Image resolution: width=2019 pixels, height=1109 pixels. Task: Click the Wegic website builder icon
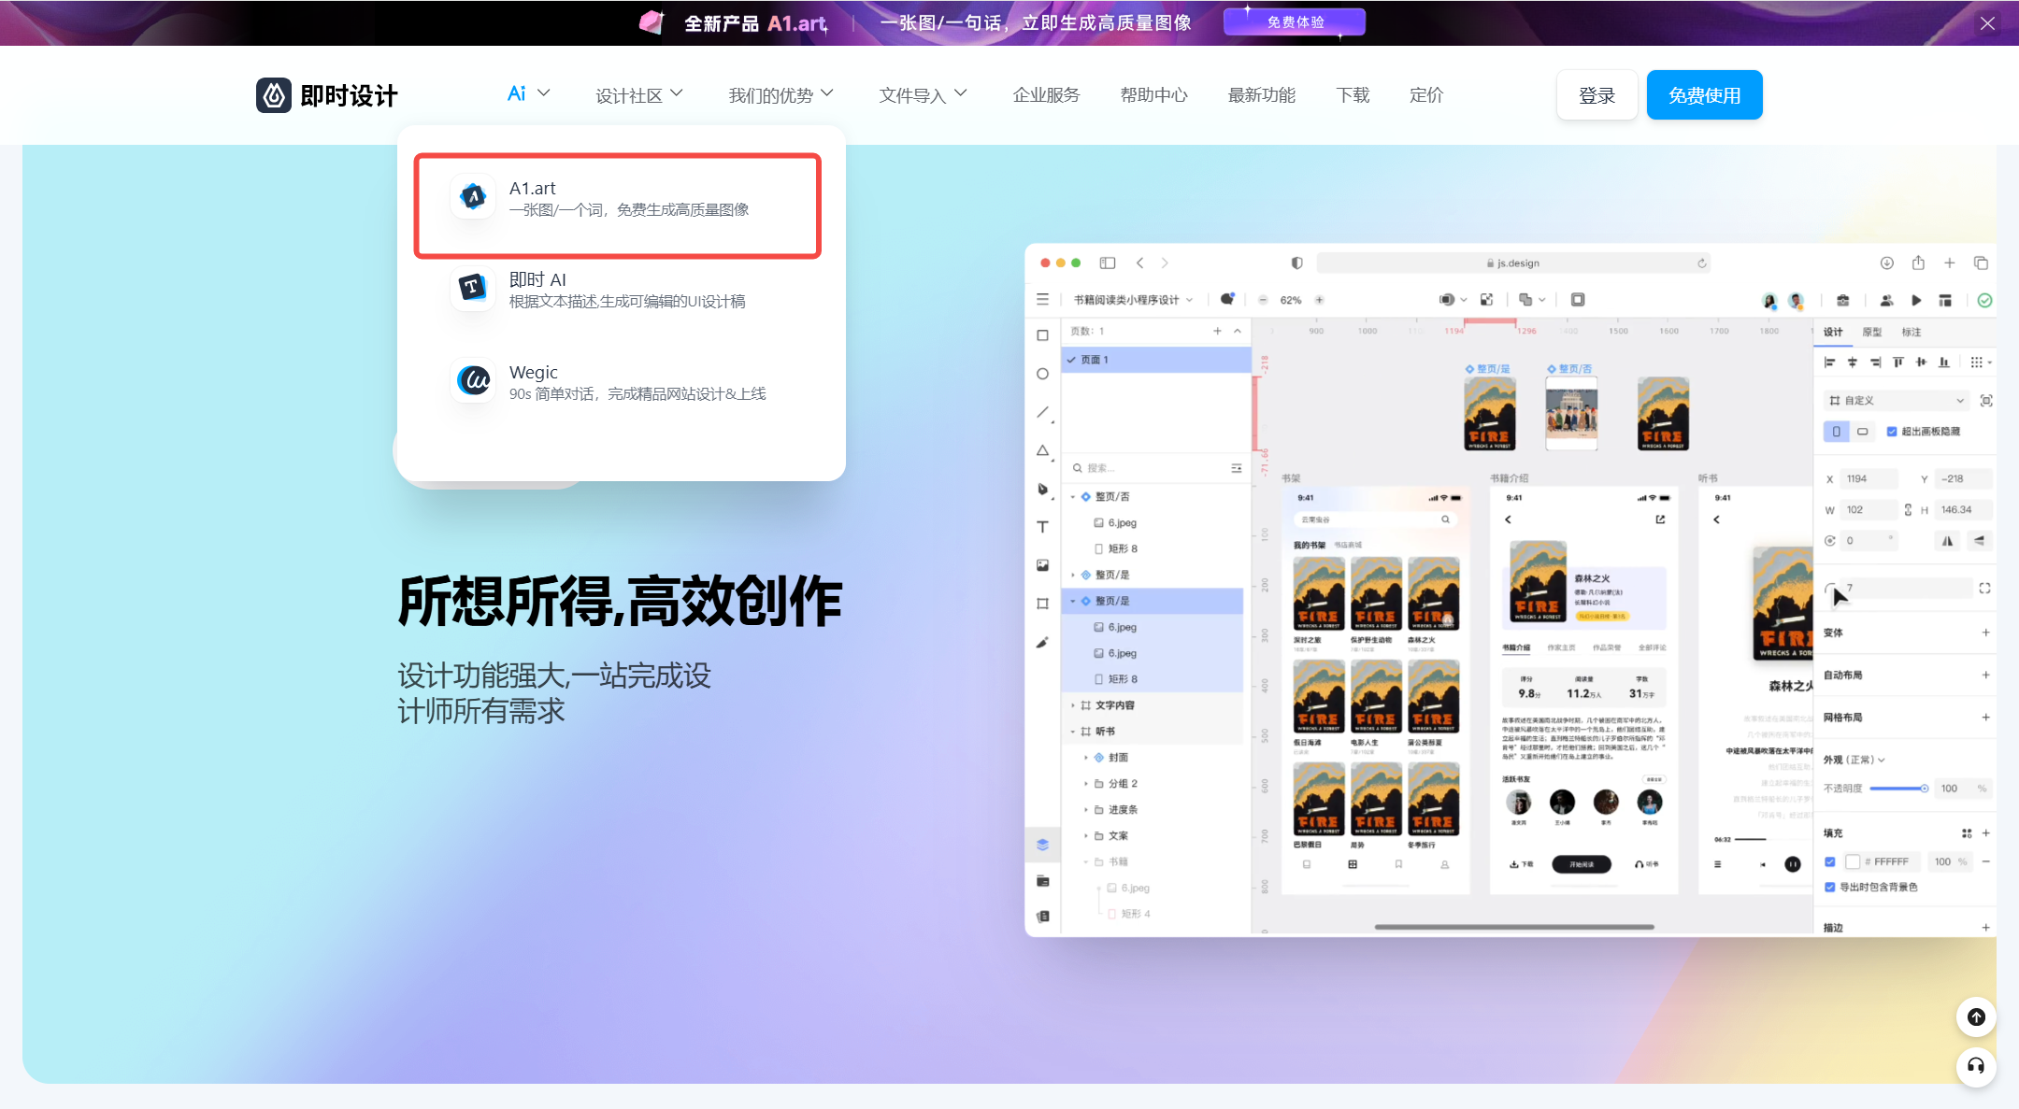pyautogui.click(x=474, y=382)
